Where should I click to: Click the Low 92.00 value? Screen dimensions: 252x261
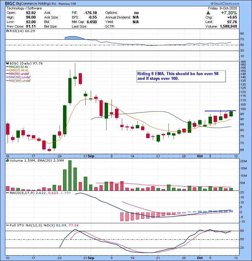click(31, 22)
